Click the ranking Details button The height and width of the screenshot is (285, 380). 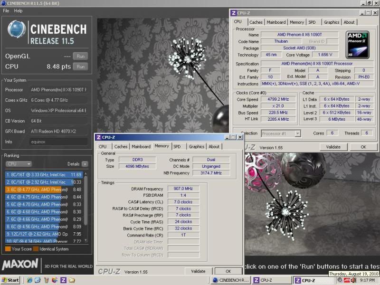(85, 164)
